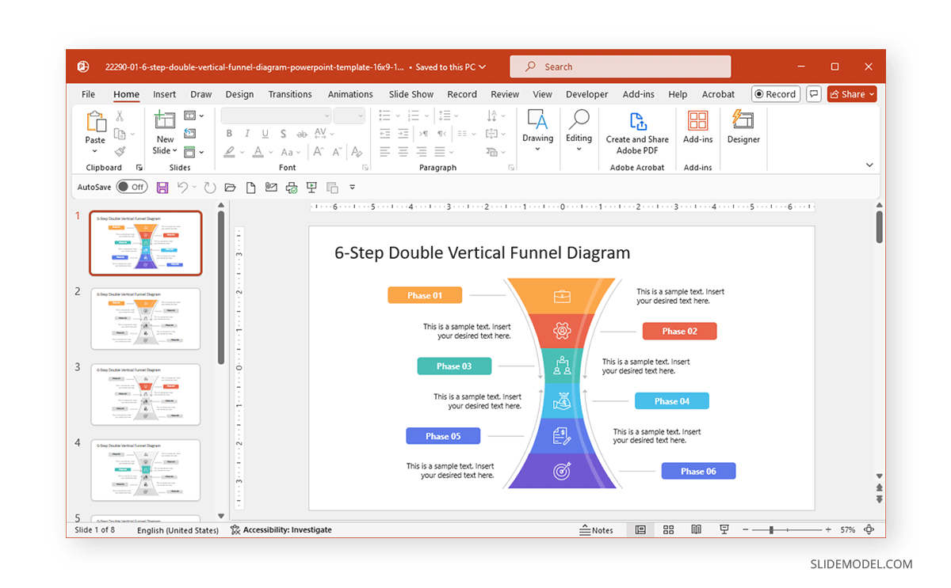Click Decrease Indent paragraph icon
The height and width of the screenshot is (588, 951).
click(385, 134)
